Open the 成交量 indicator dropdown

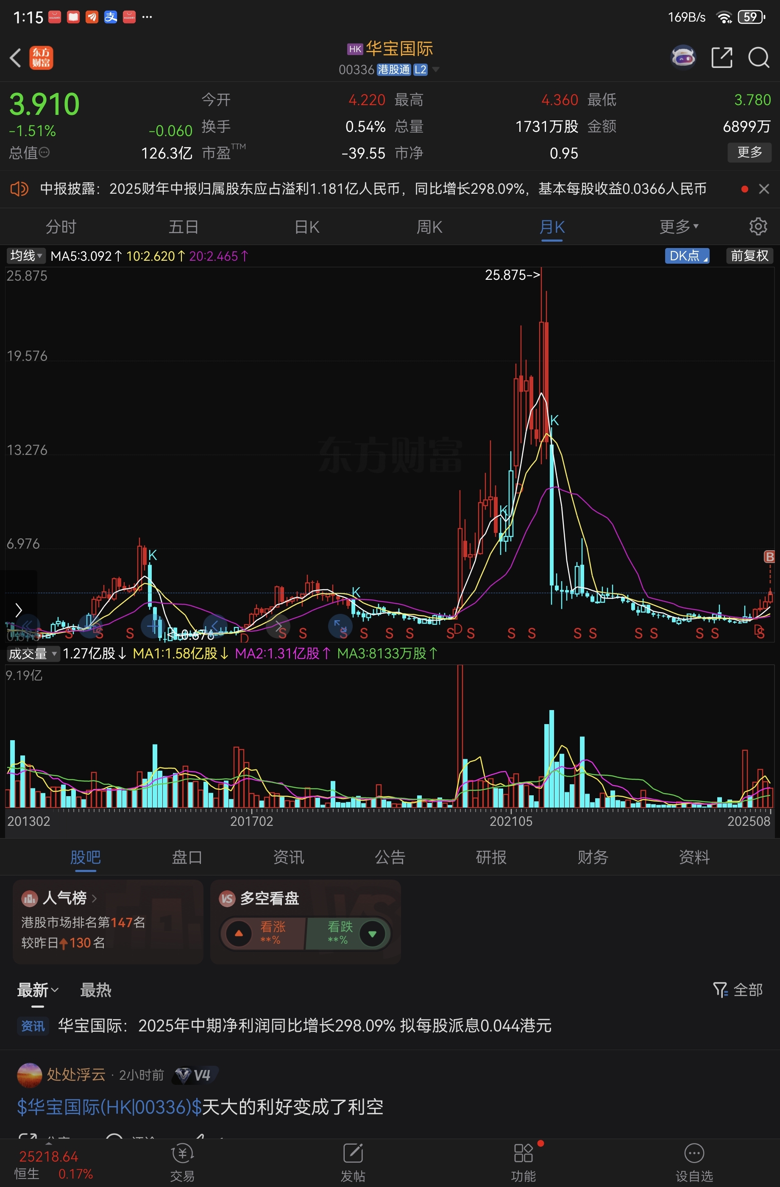33,653
